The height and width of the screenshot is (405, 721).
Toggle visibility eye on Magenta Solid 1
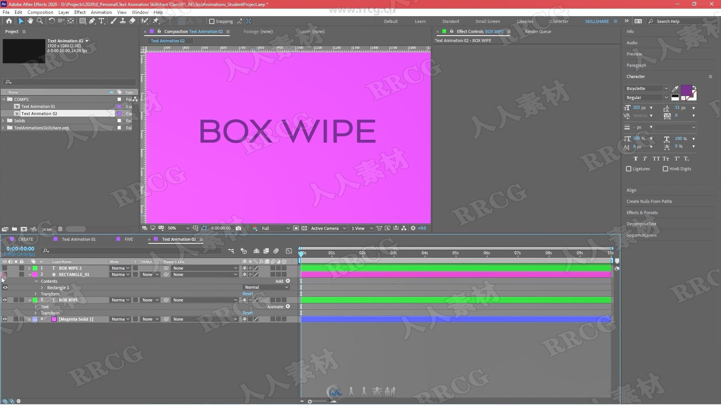(5, 319)
